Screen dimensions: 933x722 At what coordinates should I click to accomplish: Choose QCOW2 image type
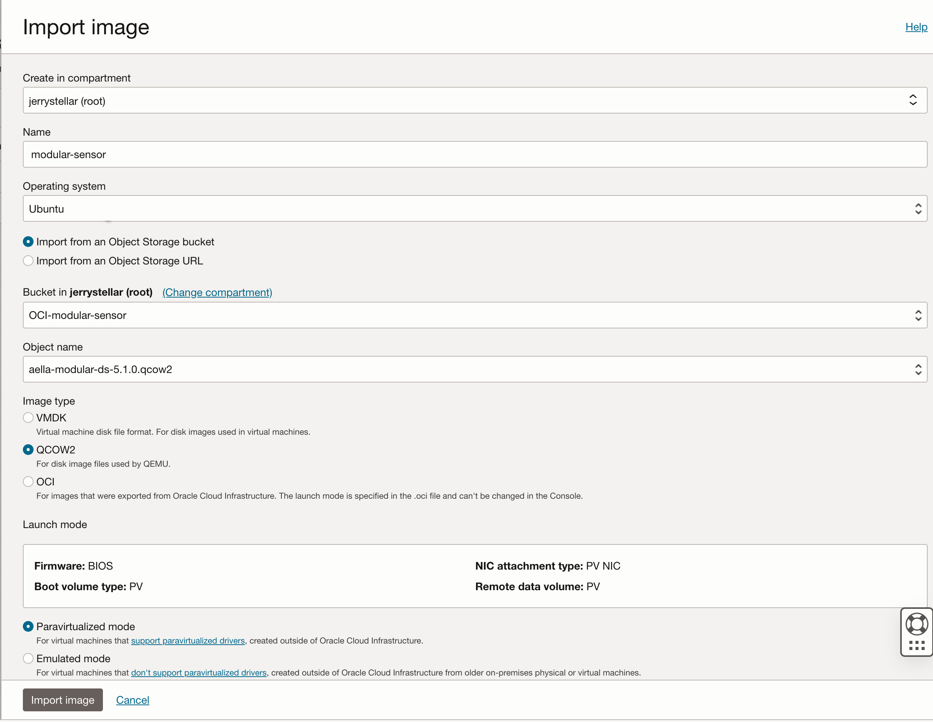click(28, 450)
